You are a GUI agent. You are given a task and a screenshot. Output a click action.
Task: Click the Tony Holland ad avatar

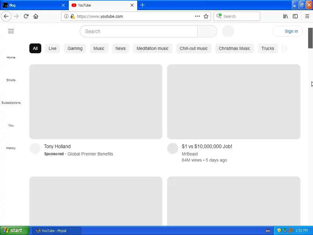tap(35, 148)
